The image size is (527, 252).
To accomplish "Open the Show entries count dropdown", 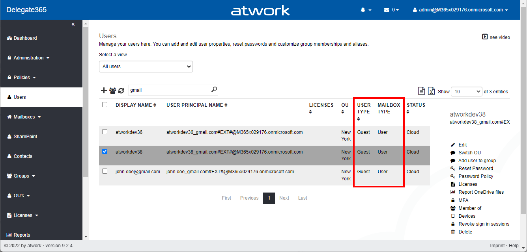I will coord(466,91).
